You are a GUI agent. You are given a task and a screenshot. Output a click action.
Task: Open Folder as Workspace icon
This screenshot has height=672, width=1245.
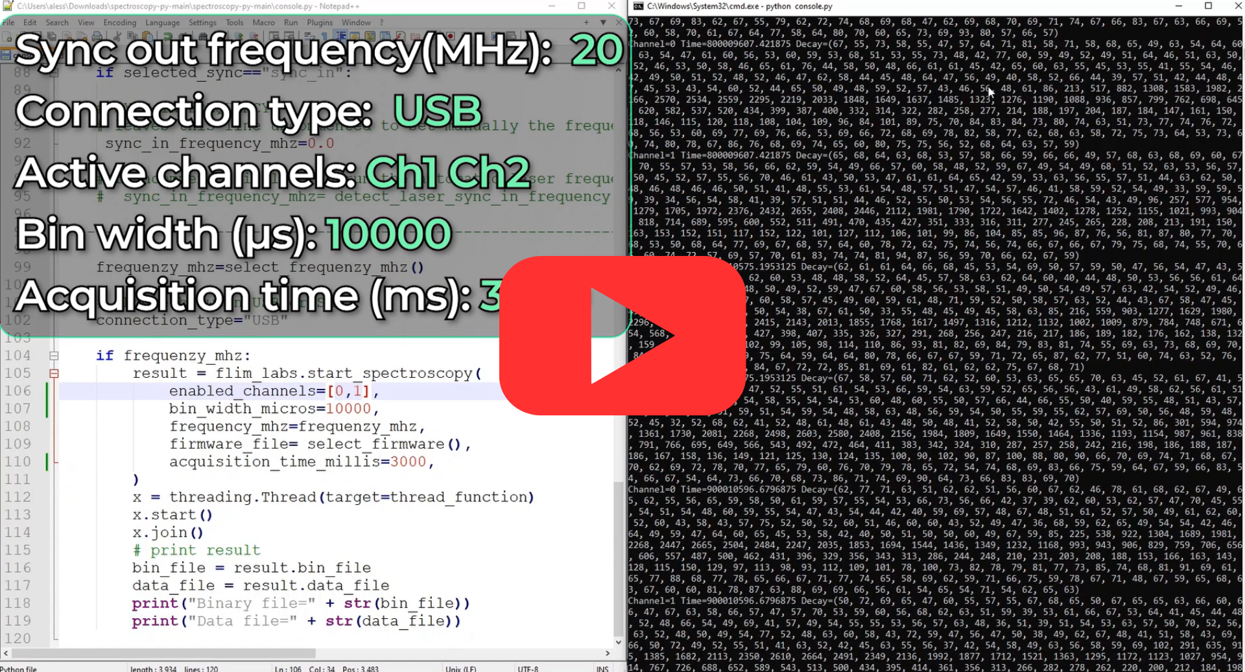click(x=415, y=37)
